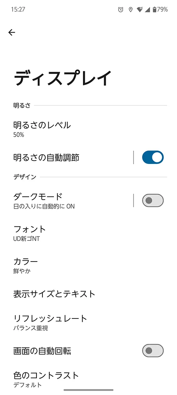This screenshot has height=395, width=177.
Task: Tap the back arrow icon
Action: (x=11, y=32)
